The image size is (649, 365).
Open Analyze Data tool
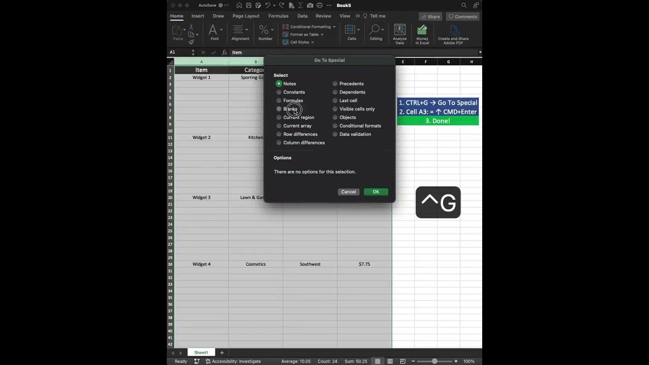400,33
